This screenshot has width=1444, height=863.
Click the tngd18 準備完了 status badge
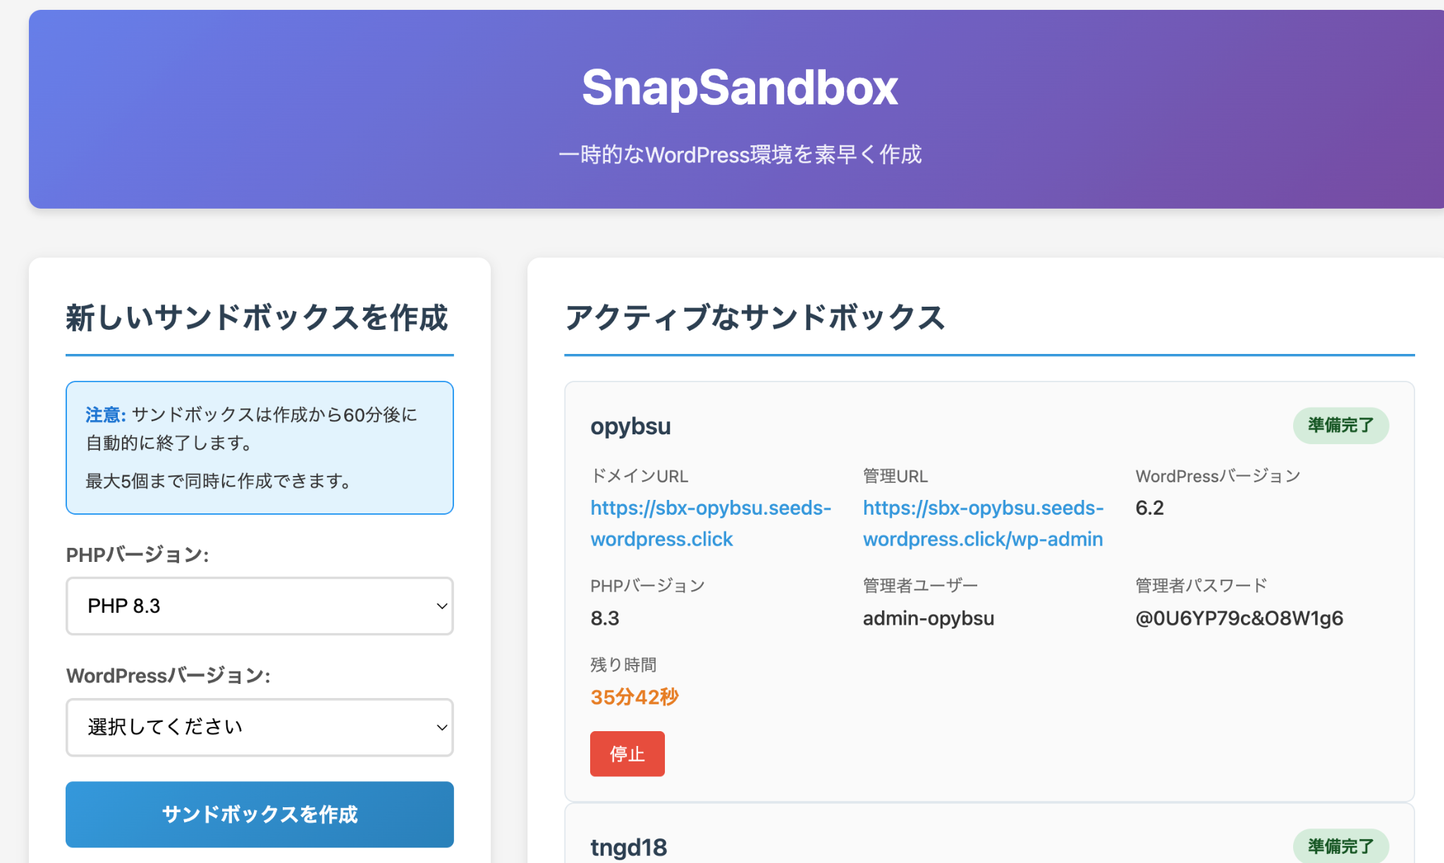click(1340, 846)
